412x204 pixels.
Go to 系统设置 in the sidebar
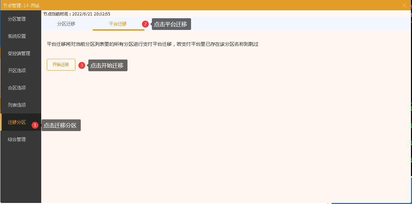pos(17,36)
